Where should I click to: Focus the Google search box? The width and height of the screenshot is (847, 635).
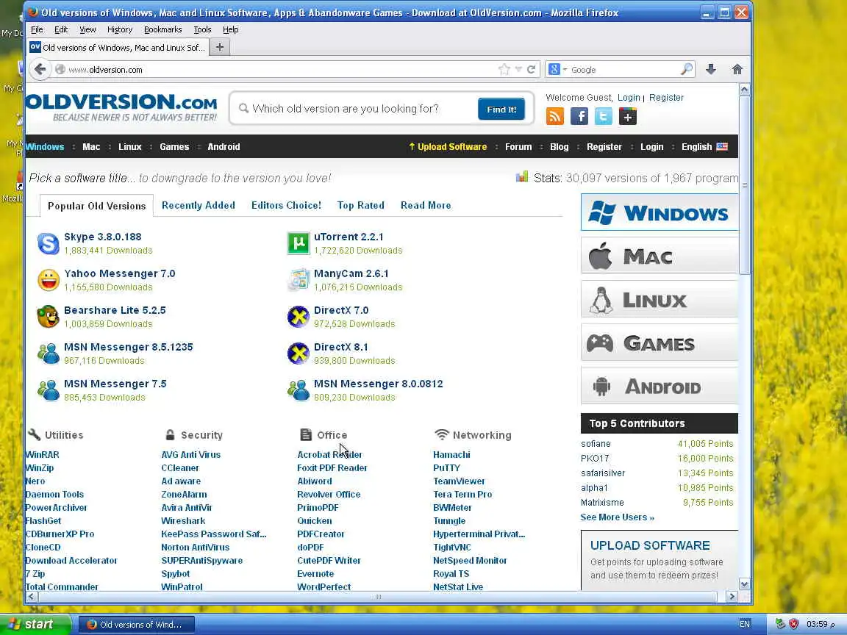624,69
